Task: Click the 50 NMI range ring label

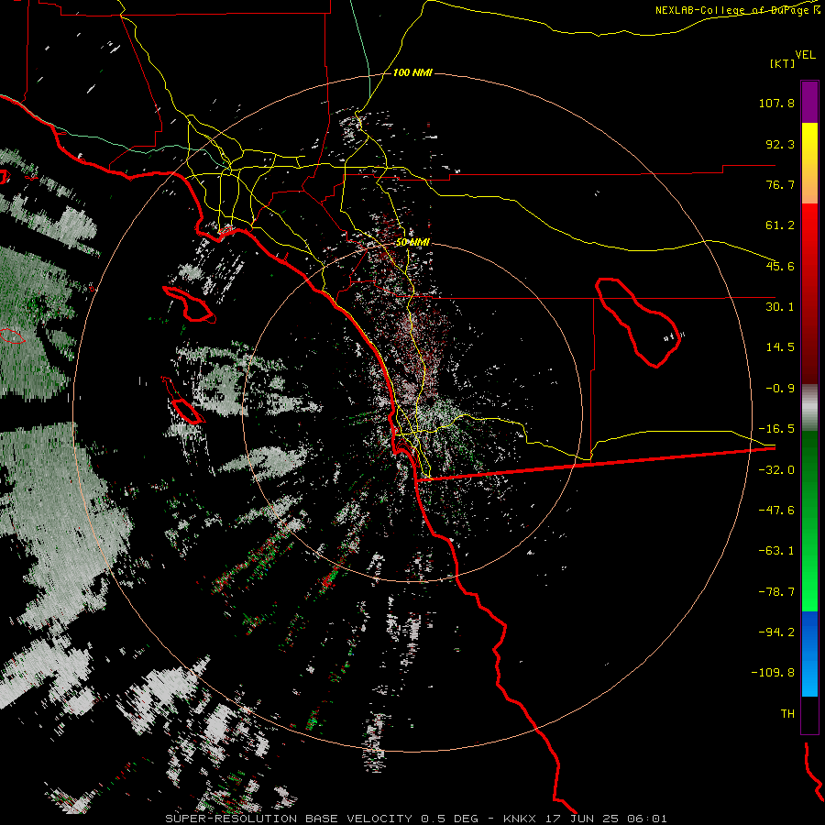Action: point(412,243)
